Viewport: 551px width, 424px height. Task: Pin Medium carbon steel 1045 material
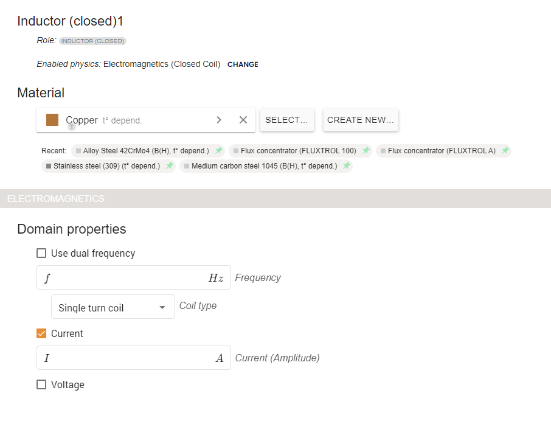pyautogui.click(x=346, y=166)
